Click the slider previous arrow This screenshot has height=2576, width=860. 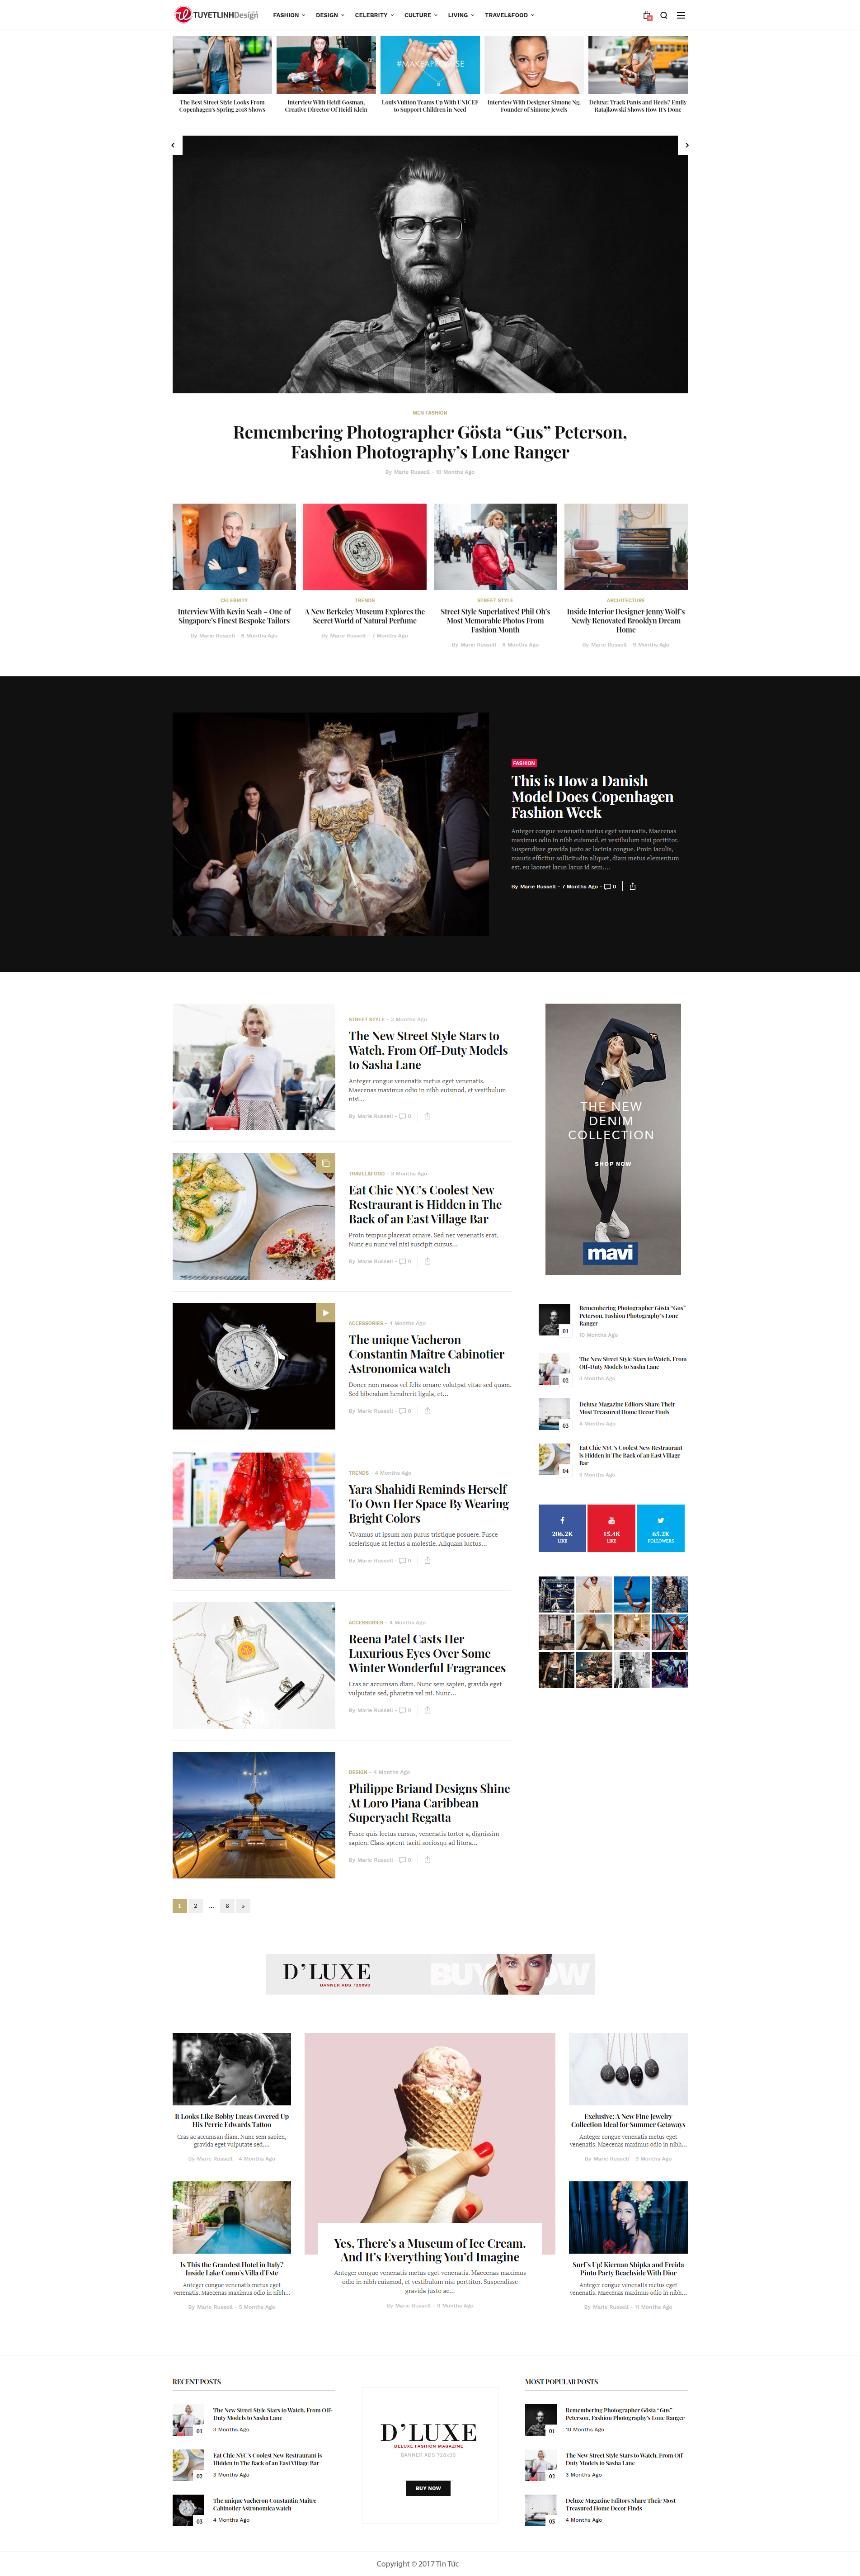pos(173,145)
